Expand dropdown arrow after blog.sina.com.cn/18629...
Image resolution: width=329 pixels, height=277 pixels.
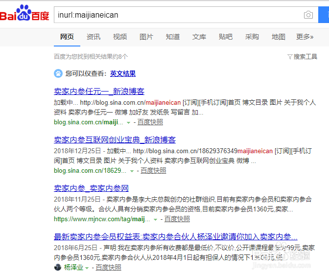click(x=132, y=171)
